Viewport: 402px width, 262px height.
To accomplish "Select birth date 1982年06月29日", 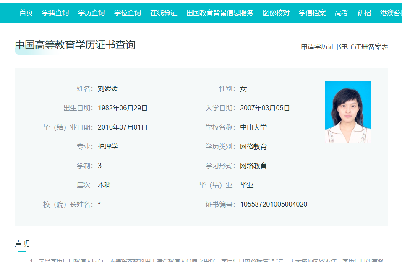I will point(123,108).
